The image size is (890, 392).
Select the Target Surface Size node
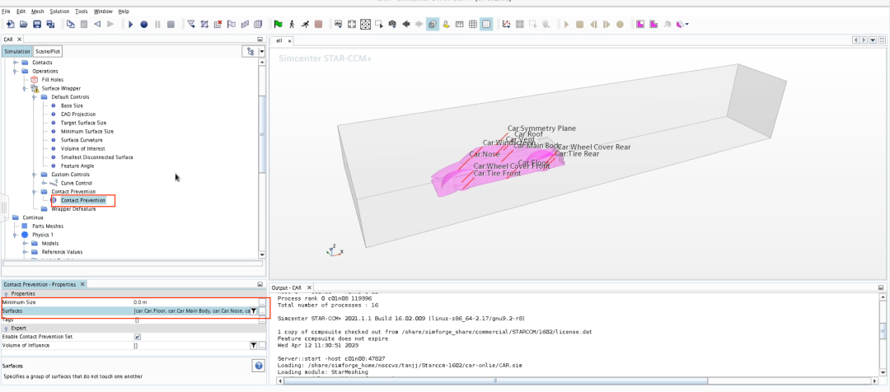click(x=83, y=123)
